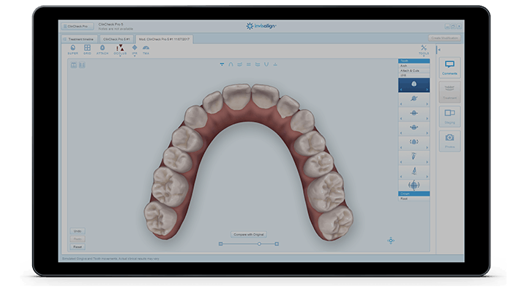Select the tooth with horizontal line tool

(414, 113)
